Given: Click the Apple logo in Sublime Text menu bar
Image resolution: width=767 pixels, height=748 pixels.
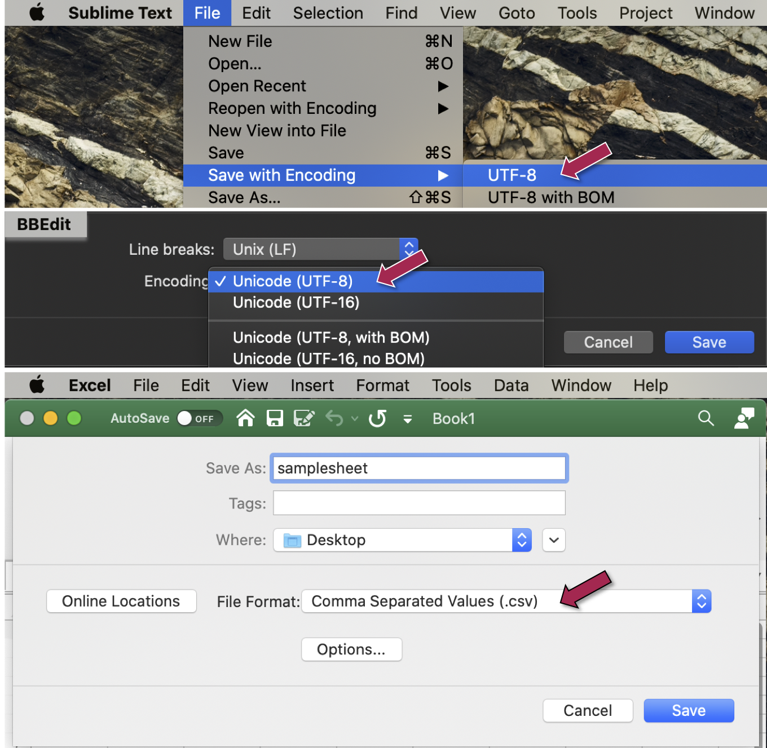Looking at the screenshot, I should pyautogui.click(x=37, y=12).
